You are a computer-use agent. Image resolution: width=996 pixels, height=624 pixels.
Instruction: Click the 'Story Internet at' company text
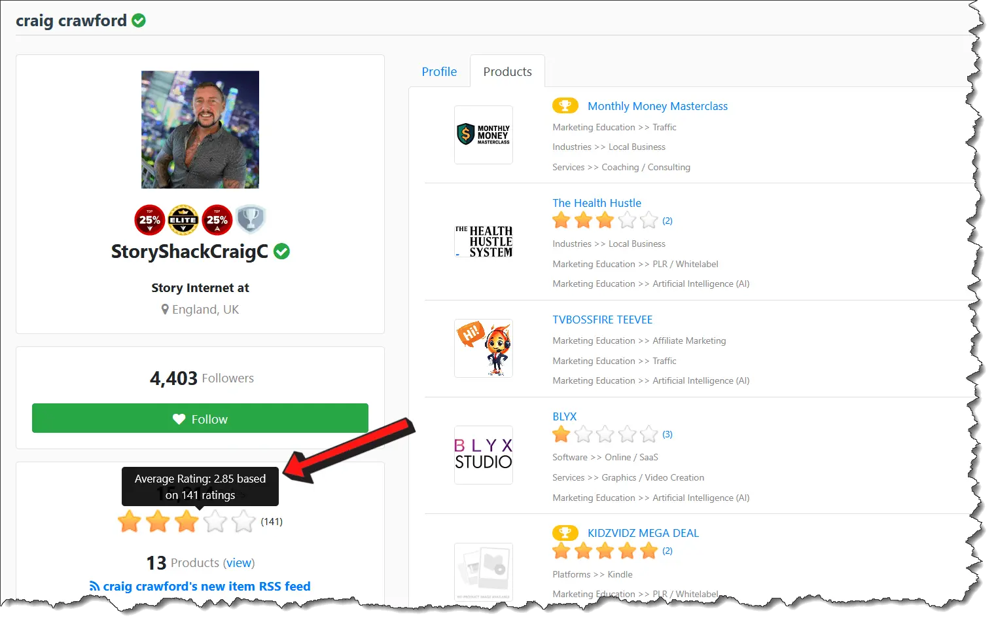200,288
